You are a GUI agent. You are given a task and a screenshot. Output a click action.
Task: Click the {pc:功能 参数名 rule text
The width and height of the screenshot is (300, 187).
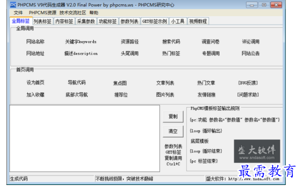pyautogui.click(x=234, y=120)
